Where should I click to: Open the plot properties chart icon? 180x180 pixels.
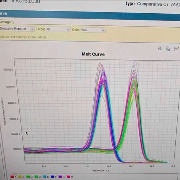coord(177,49)
